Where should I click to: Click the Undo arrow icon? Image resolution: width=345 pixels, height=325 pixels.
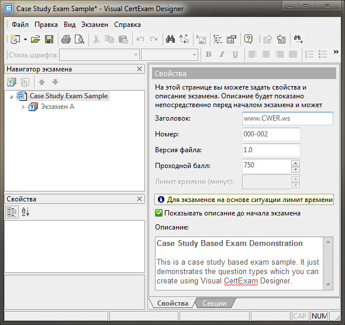click(x=140, y=39)
